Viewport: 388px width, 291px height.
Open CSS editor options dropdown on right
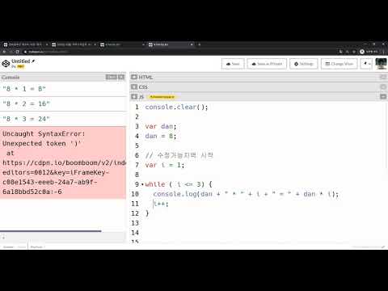pos(383,87)
